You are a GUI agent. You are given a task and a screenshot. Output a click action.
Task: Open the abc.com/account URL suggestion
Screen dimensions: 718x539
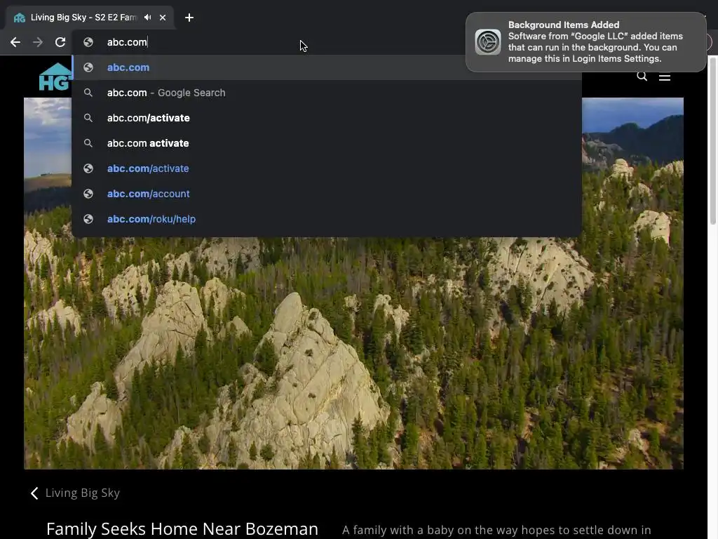click(327, 194)
